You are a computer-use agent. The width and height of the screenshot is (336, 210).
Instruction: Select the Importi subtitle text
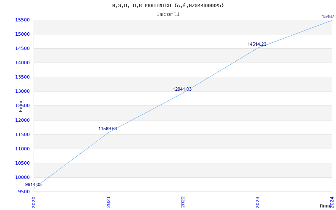pos(168,14)
